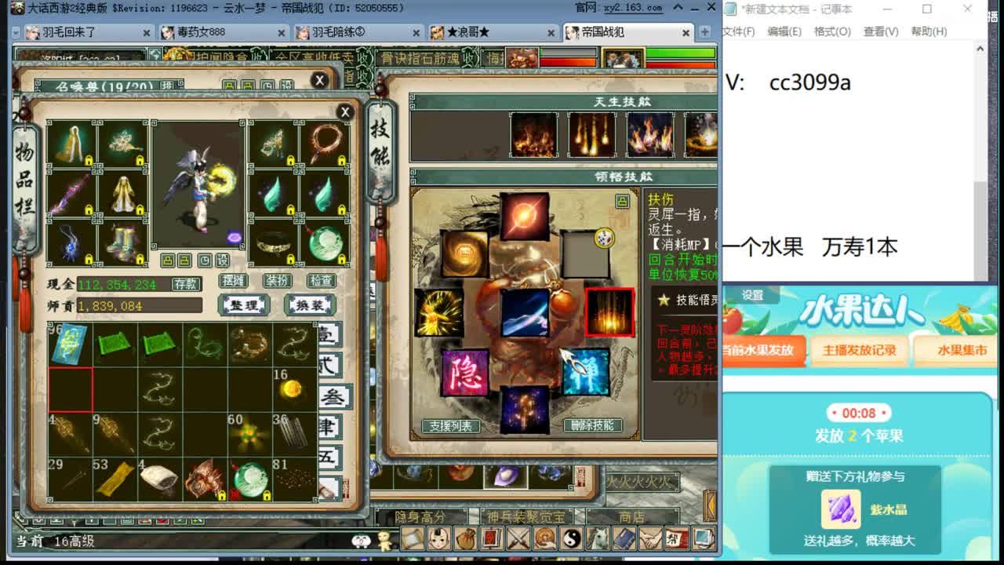Click the character face icon in toolbar
The width and height of the screenshot is (1004, 565).
(x=439, y=538)
